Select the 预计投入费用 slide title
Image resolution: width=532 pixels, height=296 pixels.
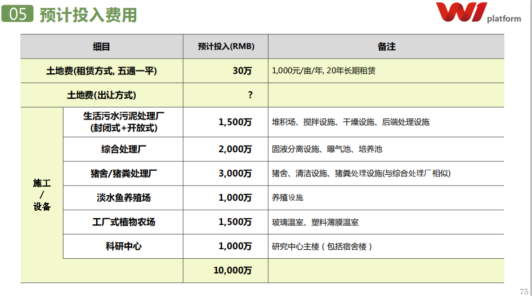tap(88, 15)
